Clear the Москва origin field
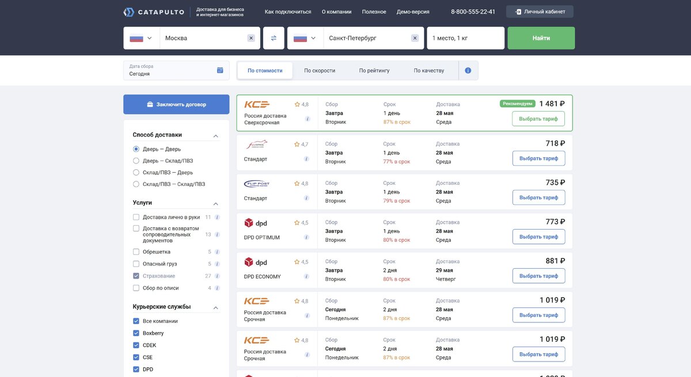Viewport: 691px width, 377px height. 251,38
